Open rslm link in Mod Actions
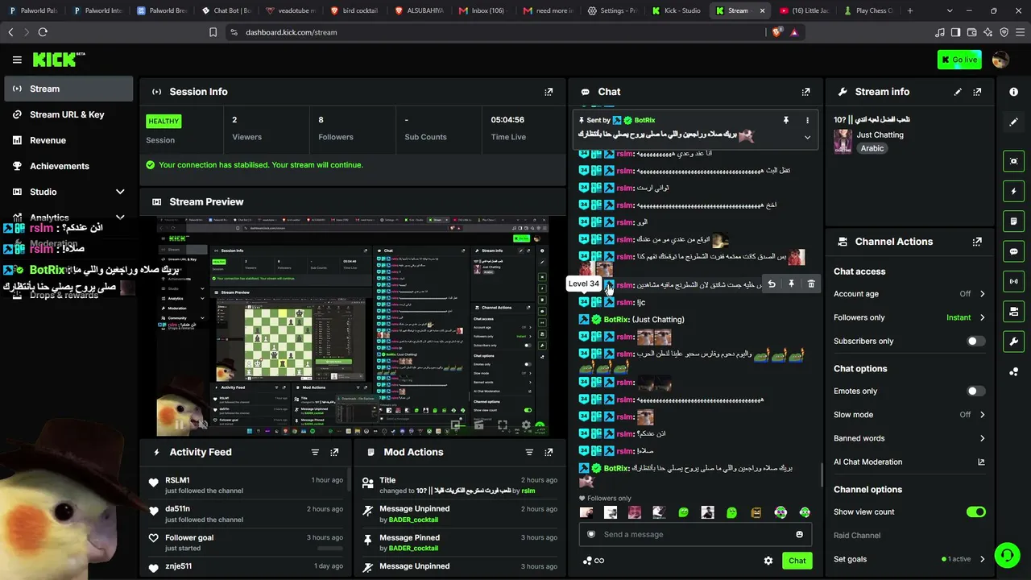Viewport: 1031px width, 580px height. click(x=528, y=491)
